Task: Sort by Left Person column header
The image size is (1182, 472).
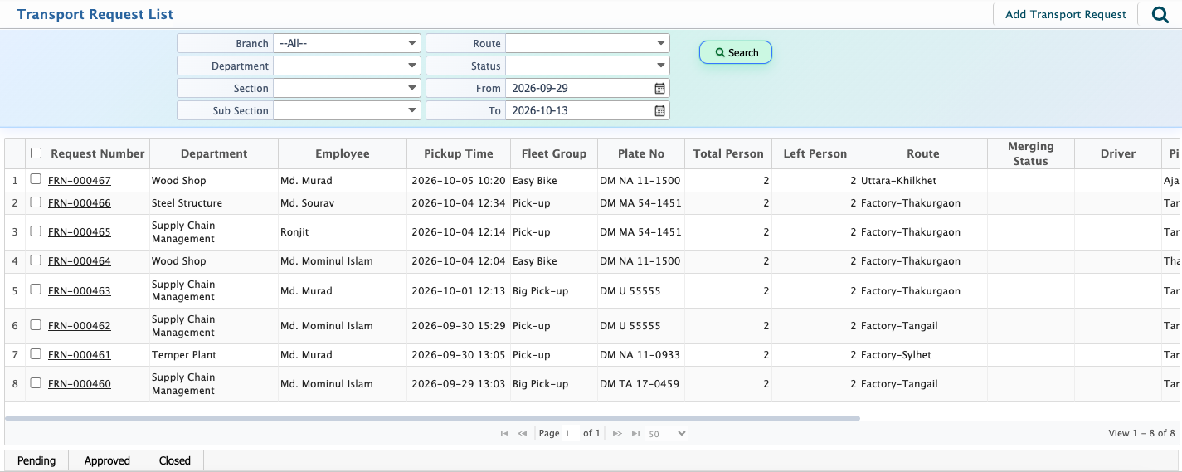Action: point(815,153)
